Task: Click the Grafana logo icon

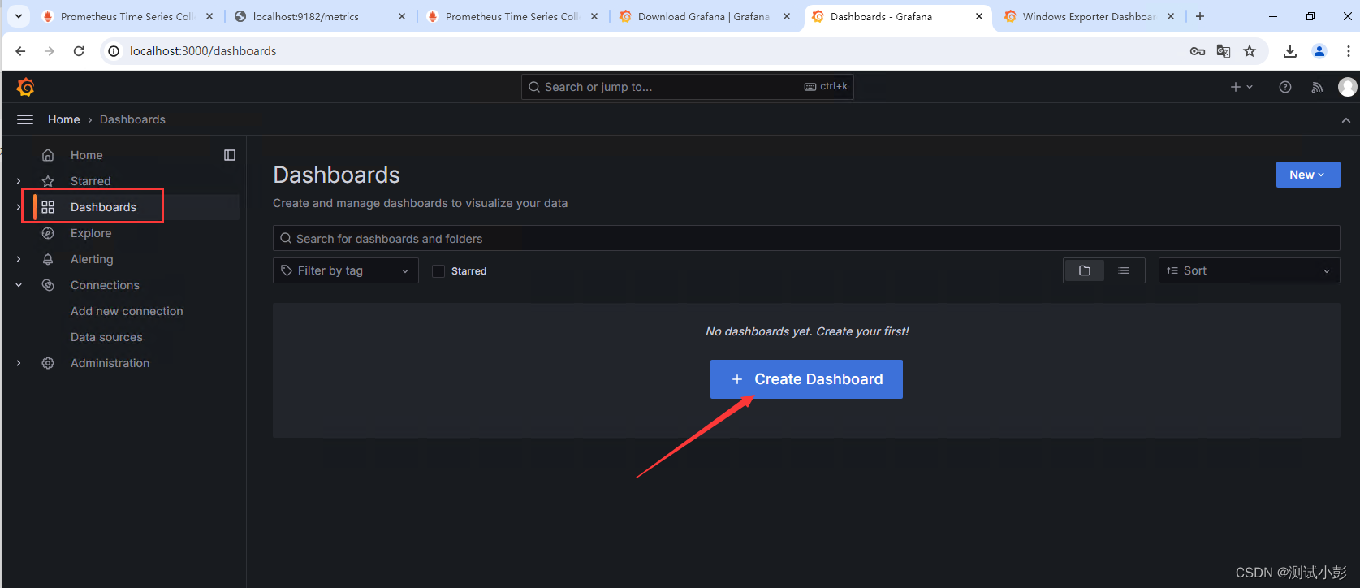Action: pos(25,87)
